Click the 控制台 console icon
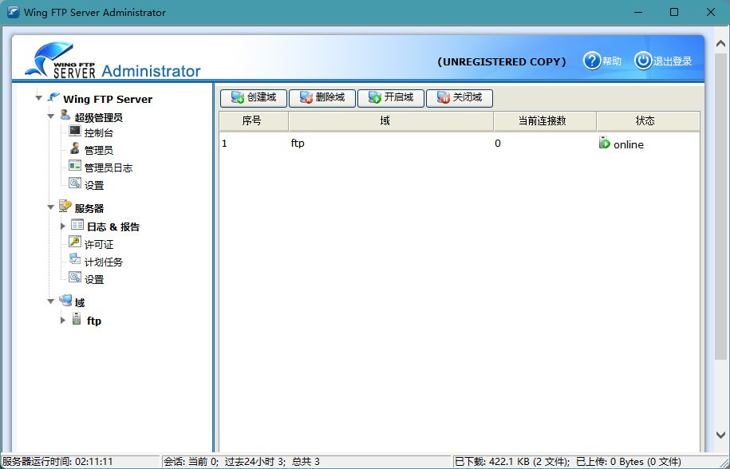Viewport: 730px width, 469px height. click(x=74, y=131)
